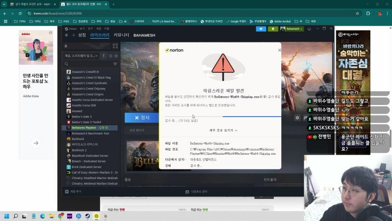Click the Adobe ad next arrow
The image size is (392, 221).
tap(36, 143)
